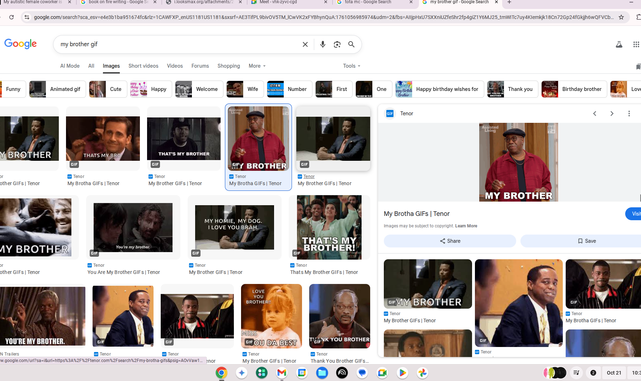Open the Google apps grid
The height and width of the screenshot is (381, 641).
636,44
